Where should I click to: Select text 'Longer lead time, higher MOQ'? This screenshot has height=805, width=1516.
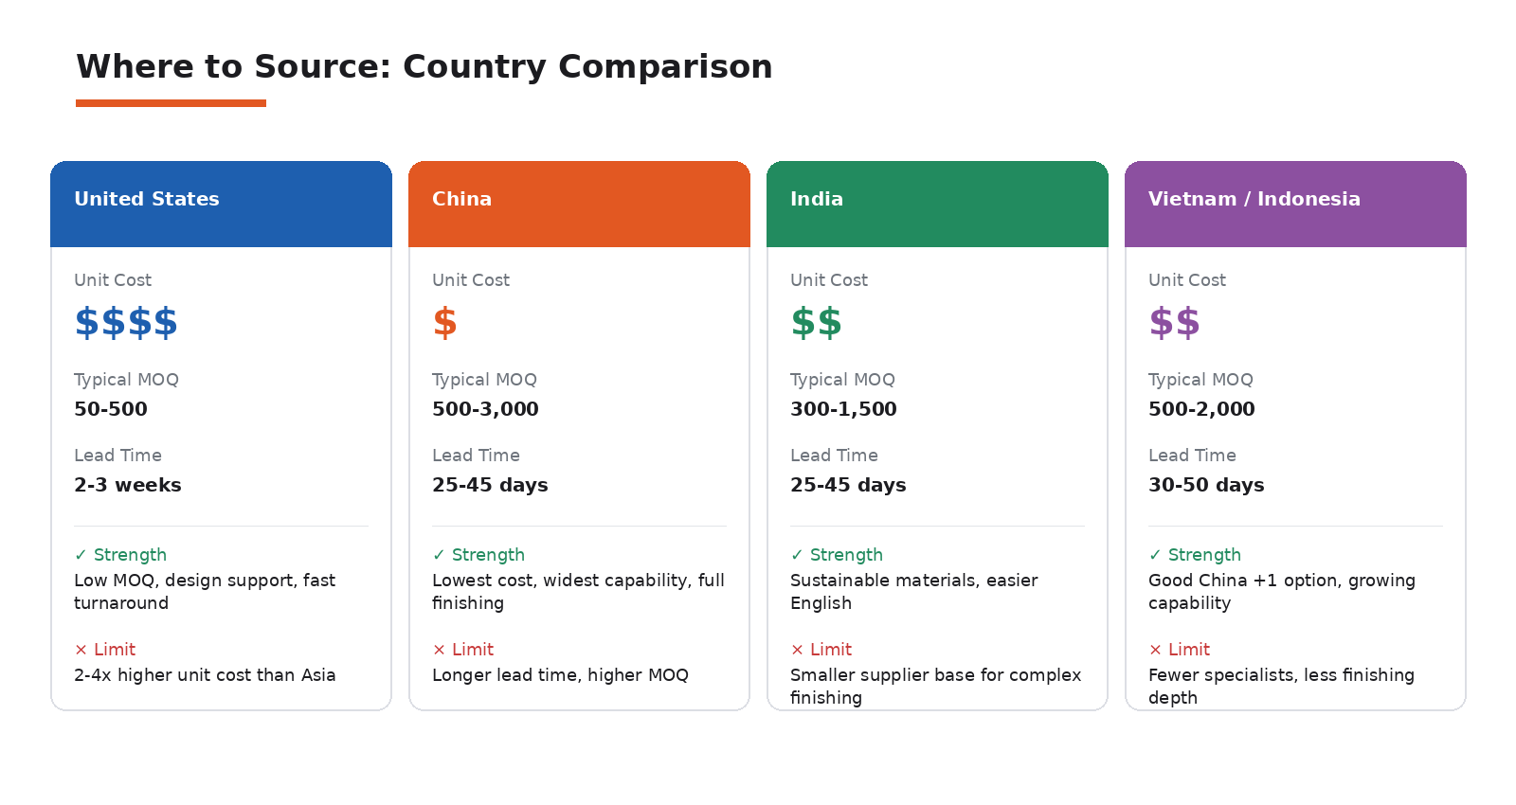560,675
